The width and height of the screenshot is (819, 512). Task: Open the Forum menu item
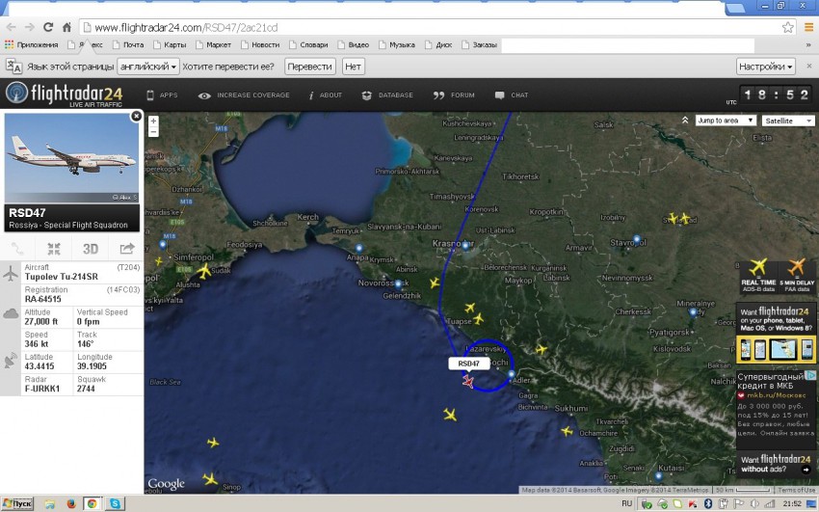pyautogui.click(x=454, y=95)
